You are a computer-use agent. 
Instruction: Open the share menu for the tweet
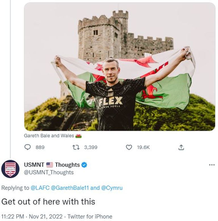pos(181,147)
